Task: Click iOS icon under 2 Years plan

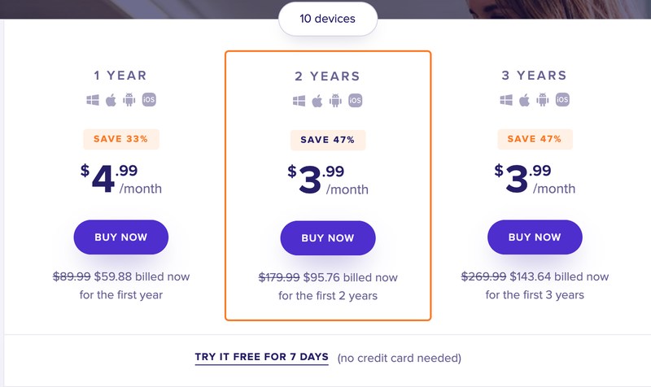Action: click(x=356, y=100)
